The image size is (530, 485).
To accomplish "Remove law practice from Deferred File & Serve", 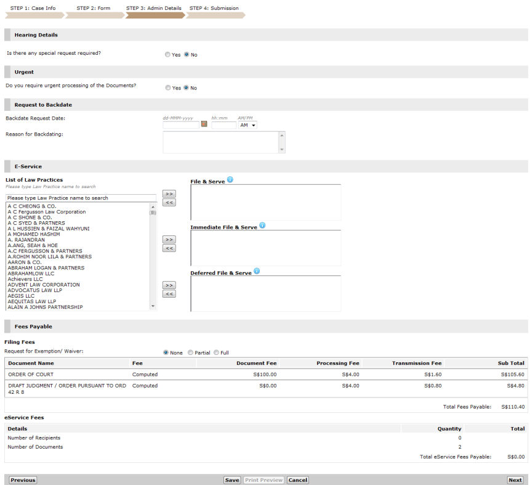I will tap(169, 294).
